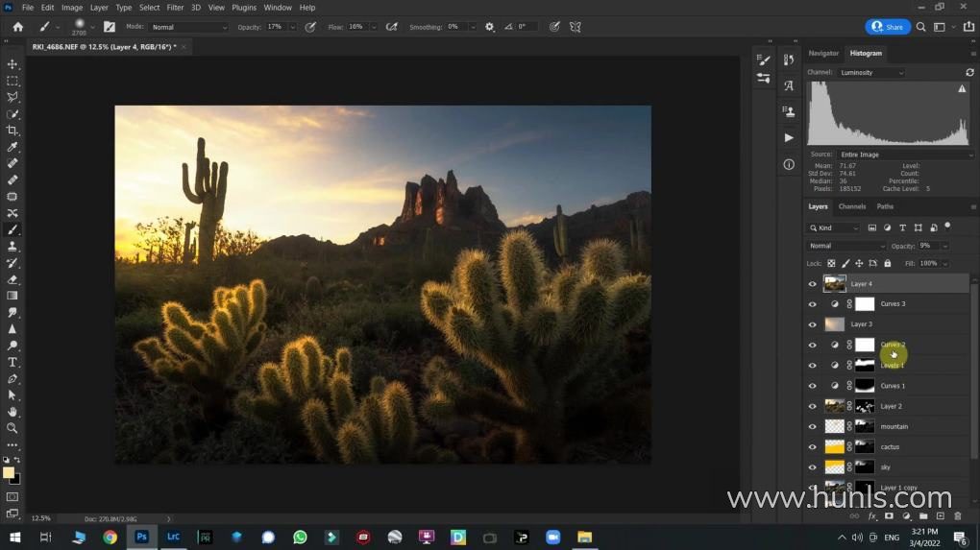Click the Share button
980x550 pixels.
coord(888,27)
